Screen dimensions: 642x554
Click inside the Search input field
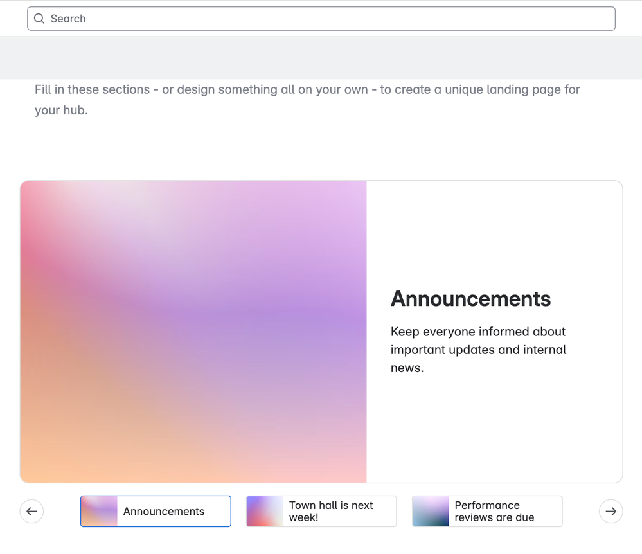[x=321, y=19]
